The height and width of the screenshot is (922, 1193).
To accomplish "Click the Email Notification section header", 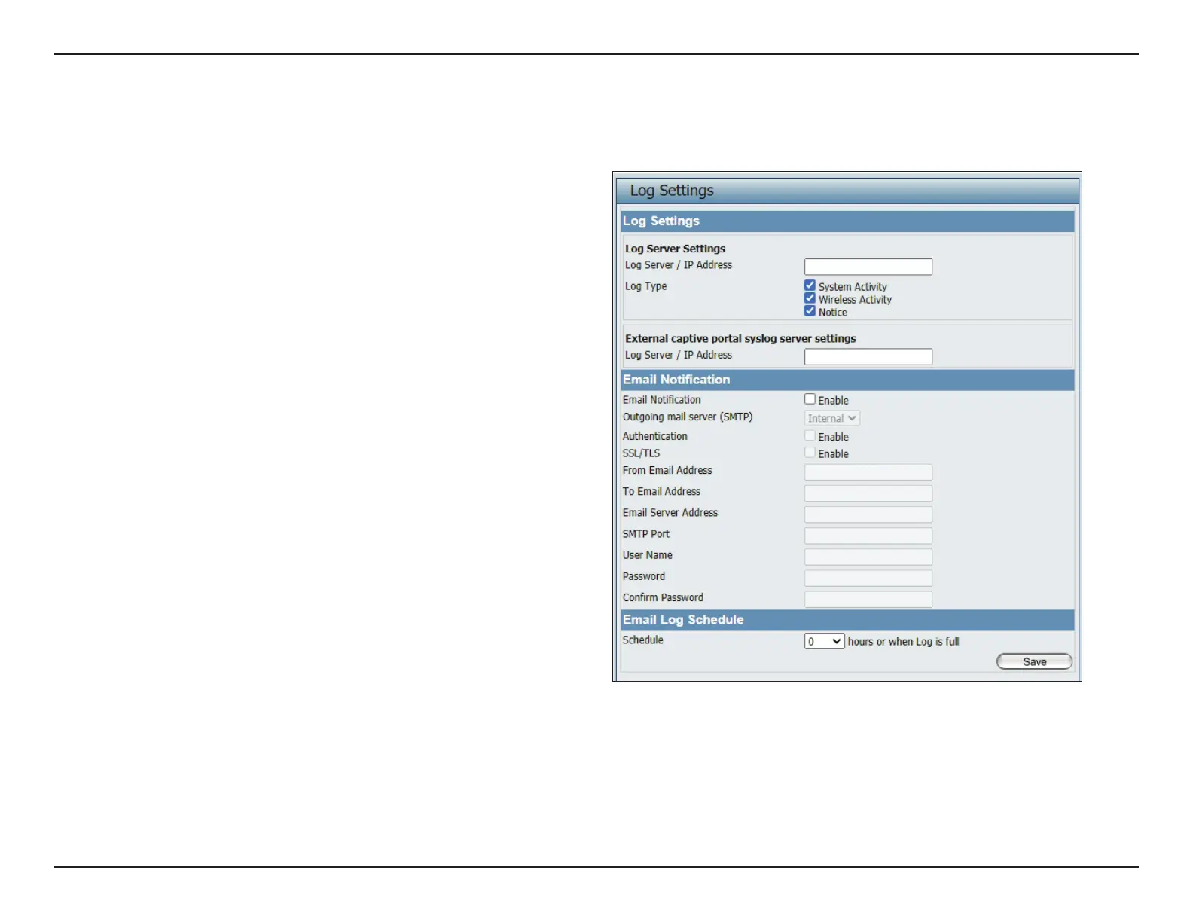I will point(847,380).
